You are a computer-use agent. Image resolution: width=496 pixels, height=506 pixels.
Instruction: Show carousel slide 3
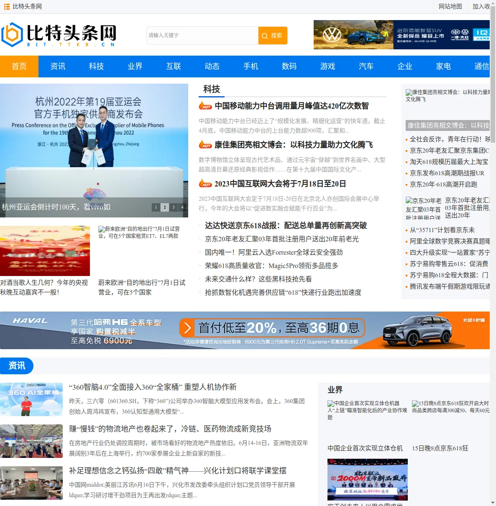(174, 207)
